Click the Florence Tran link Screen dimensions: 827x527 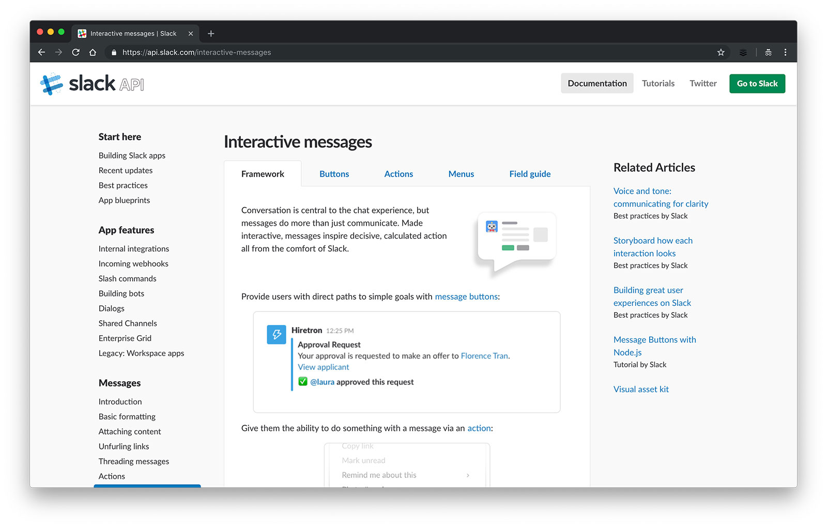click(x=484, y=355)
